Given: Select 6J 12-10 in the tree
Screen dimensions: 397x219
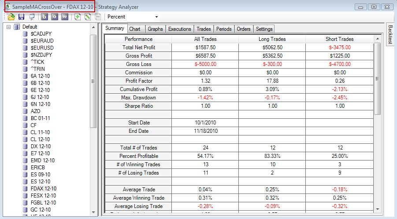Looking at the screenshot, I should pyautogui.click(x=40, y=97).
